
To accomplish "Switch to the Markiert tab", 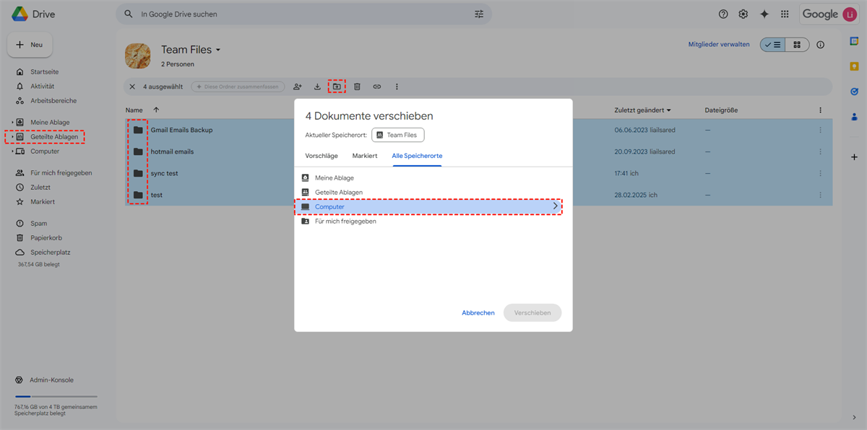I will (x=365, y=156).
